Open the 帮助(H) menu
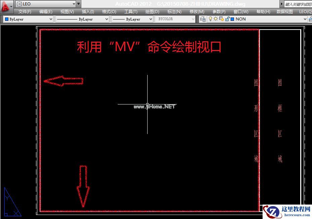This screenshot has height=219, width=312. point(263,12)
